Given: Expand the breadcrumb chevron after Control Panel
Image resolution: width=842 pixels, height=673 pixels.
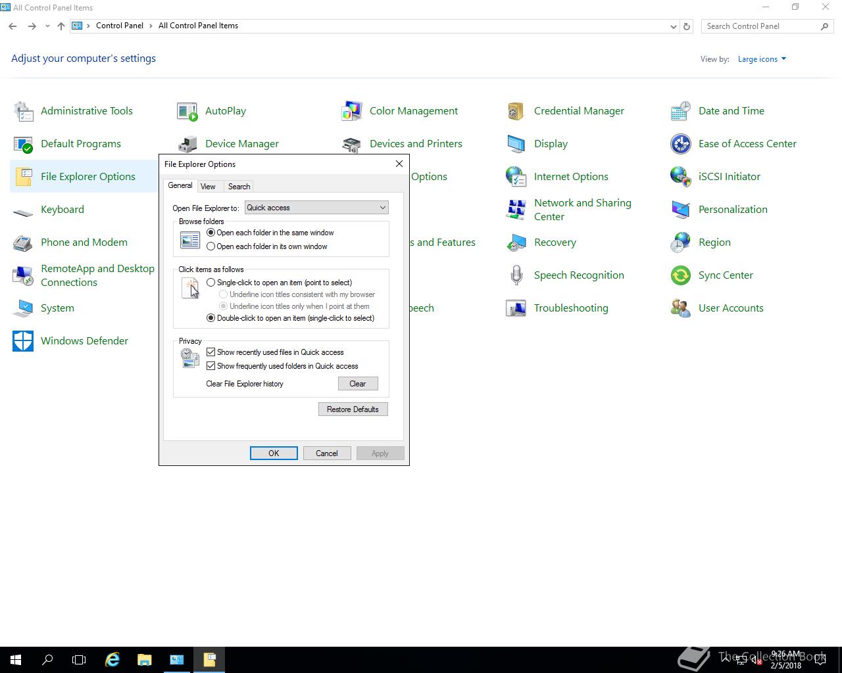Looking at the screenshot, I should tap(151, 26).
